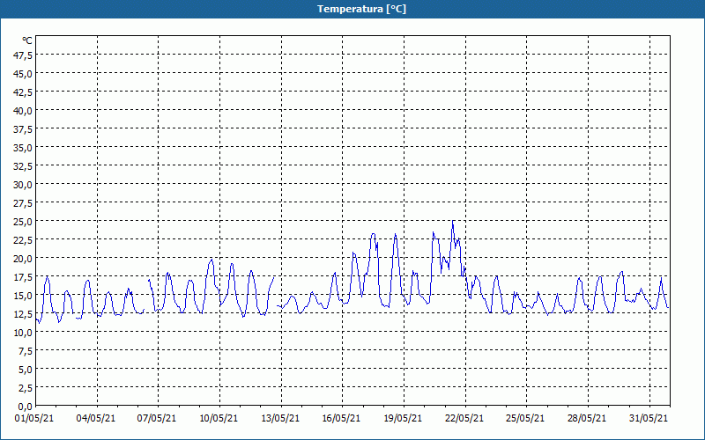This screenshot has width=705, height=440.
Task: Click the 31/05/21 date label
Action: 649,418
